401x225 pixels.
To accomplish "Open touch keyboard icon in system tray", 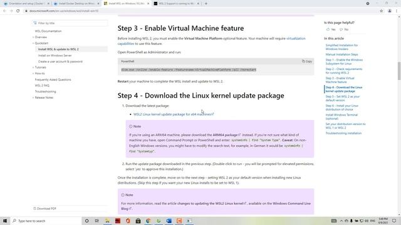I will pyautogui.click(x=334, y=221).
